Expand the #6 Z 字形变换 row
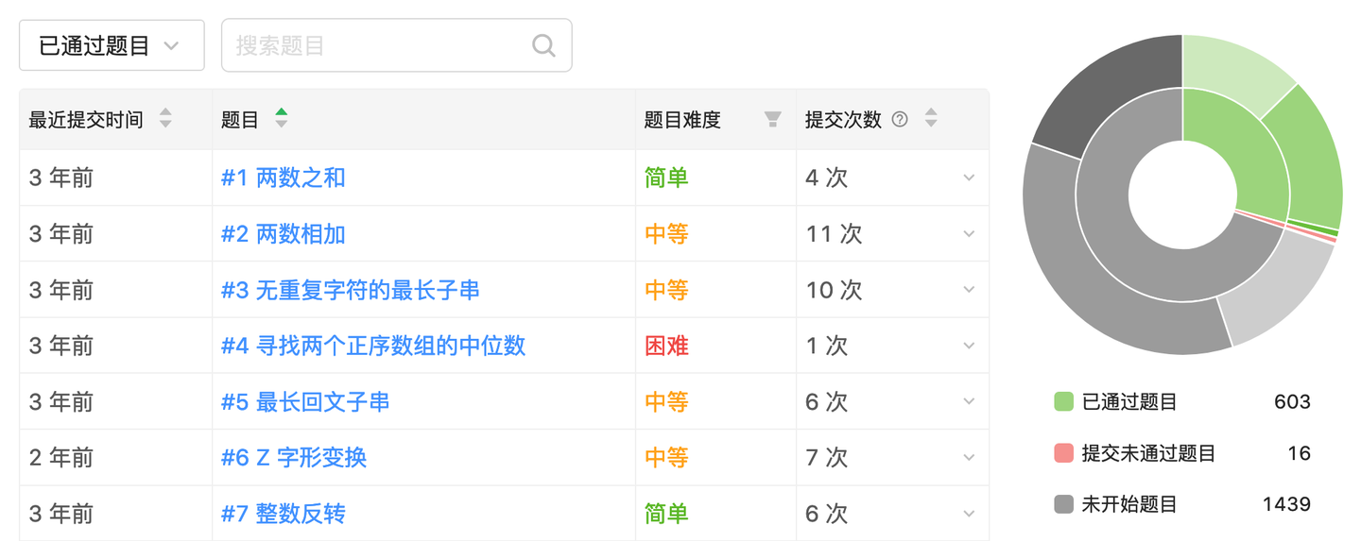The width and height of the screenshot is (1361, 541). coord(969,458)
